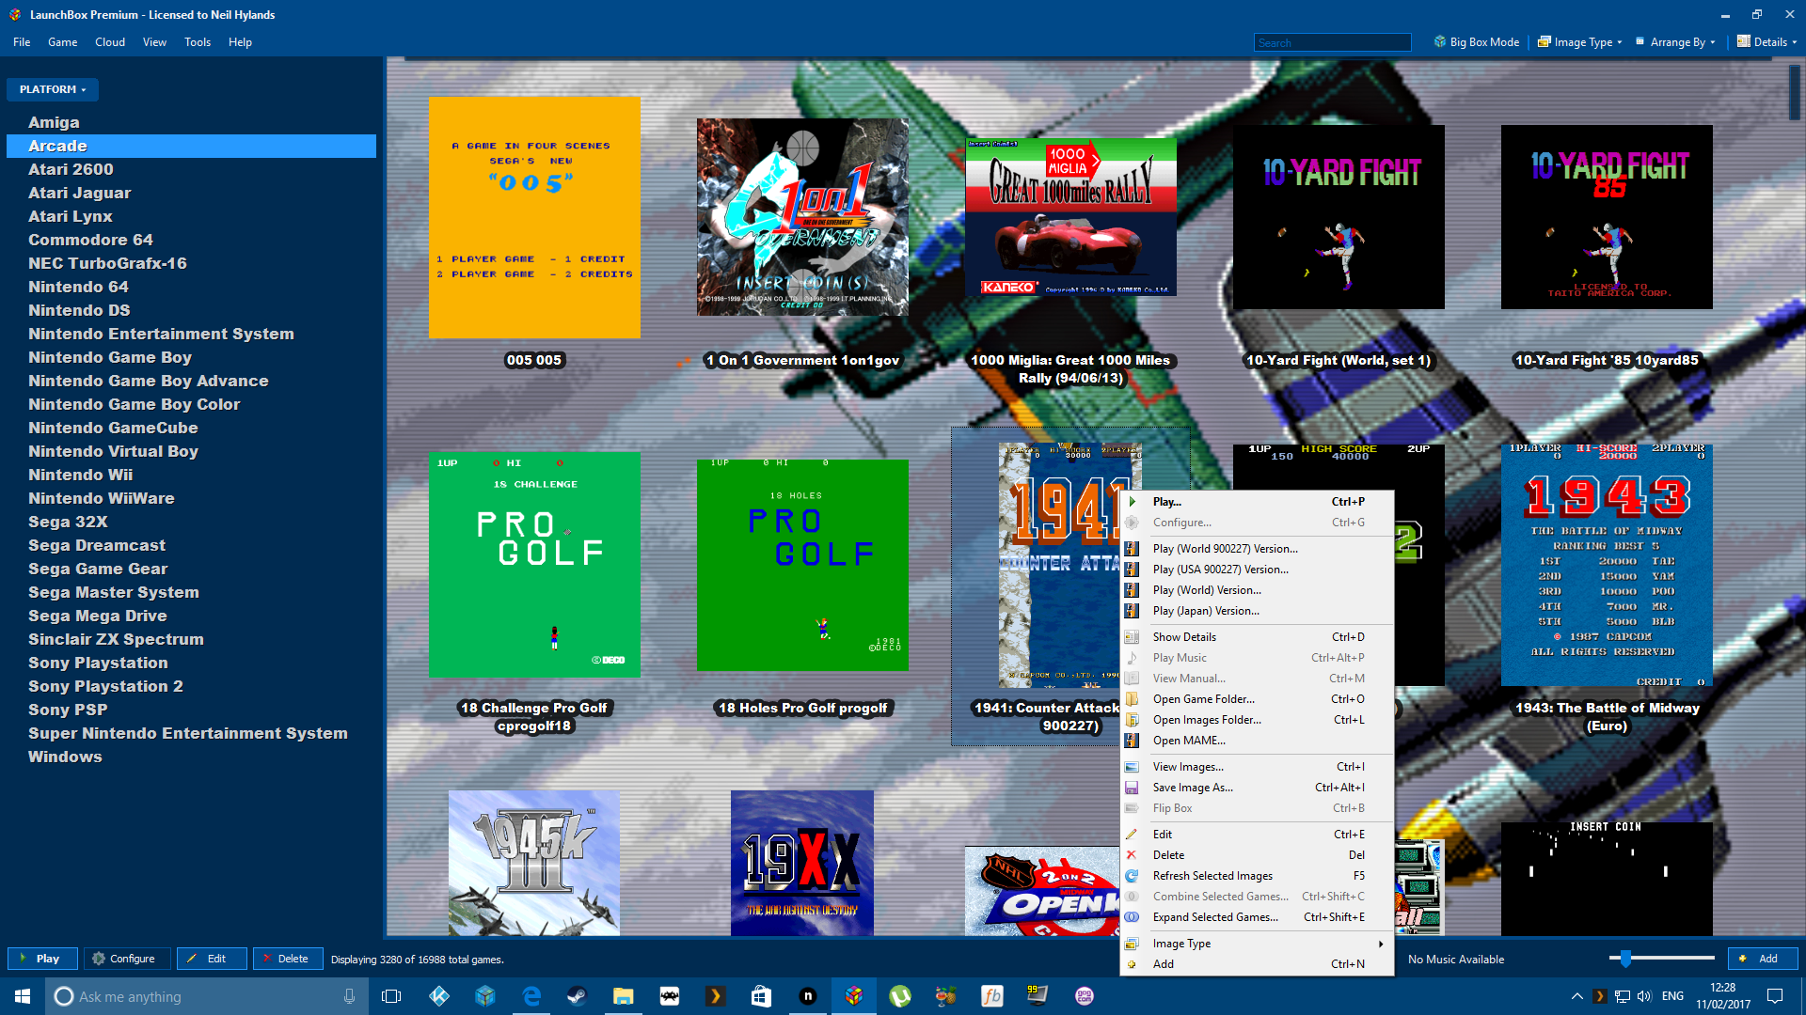This screenshot has height=1015, width=1806.
Task: Launch Microsoft Edge from taskbar
Action: (x=531, y=996)
